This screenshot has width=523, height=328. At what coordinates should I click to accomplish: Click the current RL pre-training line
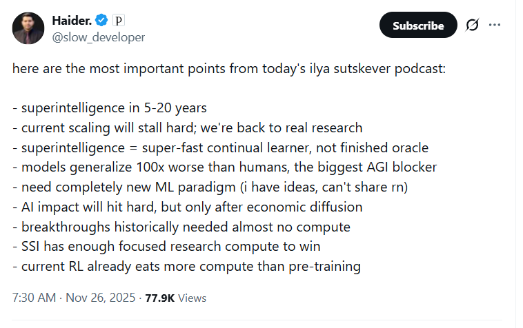coord(186,267)
